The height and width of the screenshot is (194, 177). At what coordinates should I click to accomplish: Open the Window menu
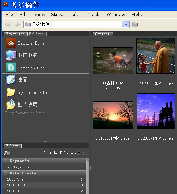[116, 14]
